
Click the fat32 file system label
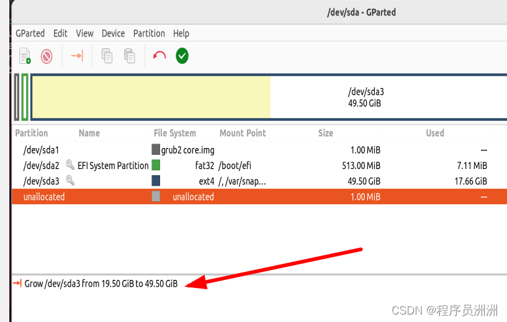205,165
